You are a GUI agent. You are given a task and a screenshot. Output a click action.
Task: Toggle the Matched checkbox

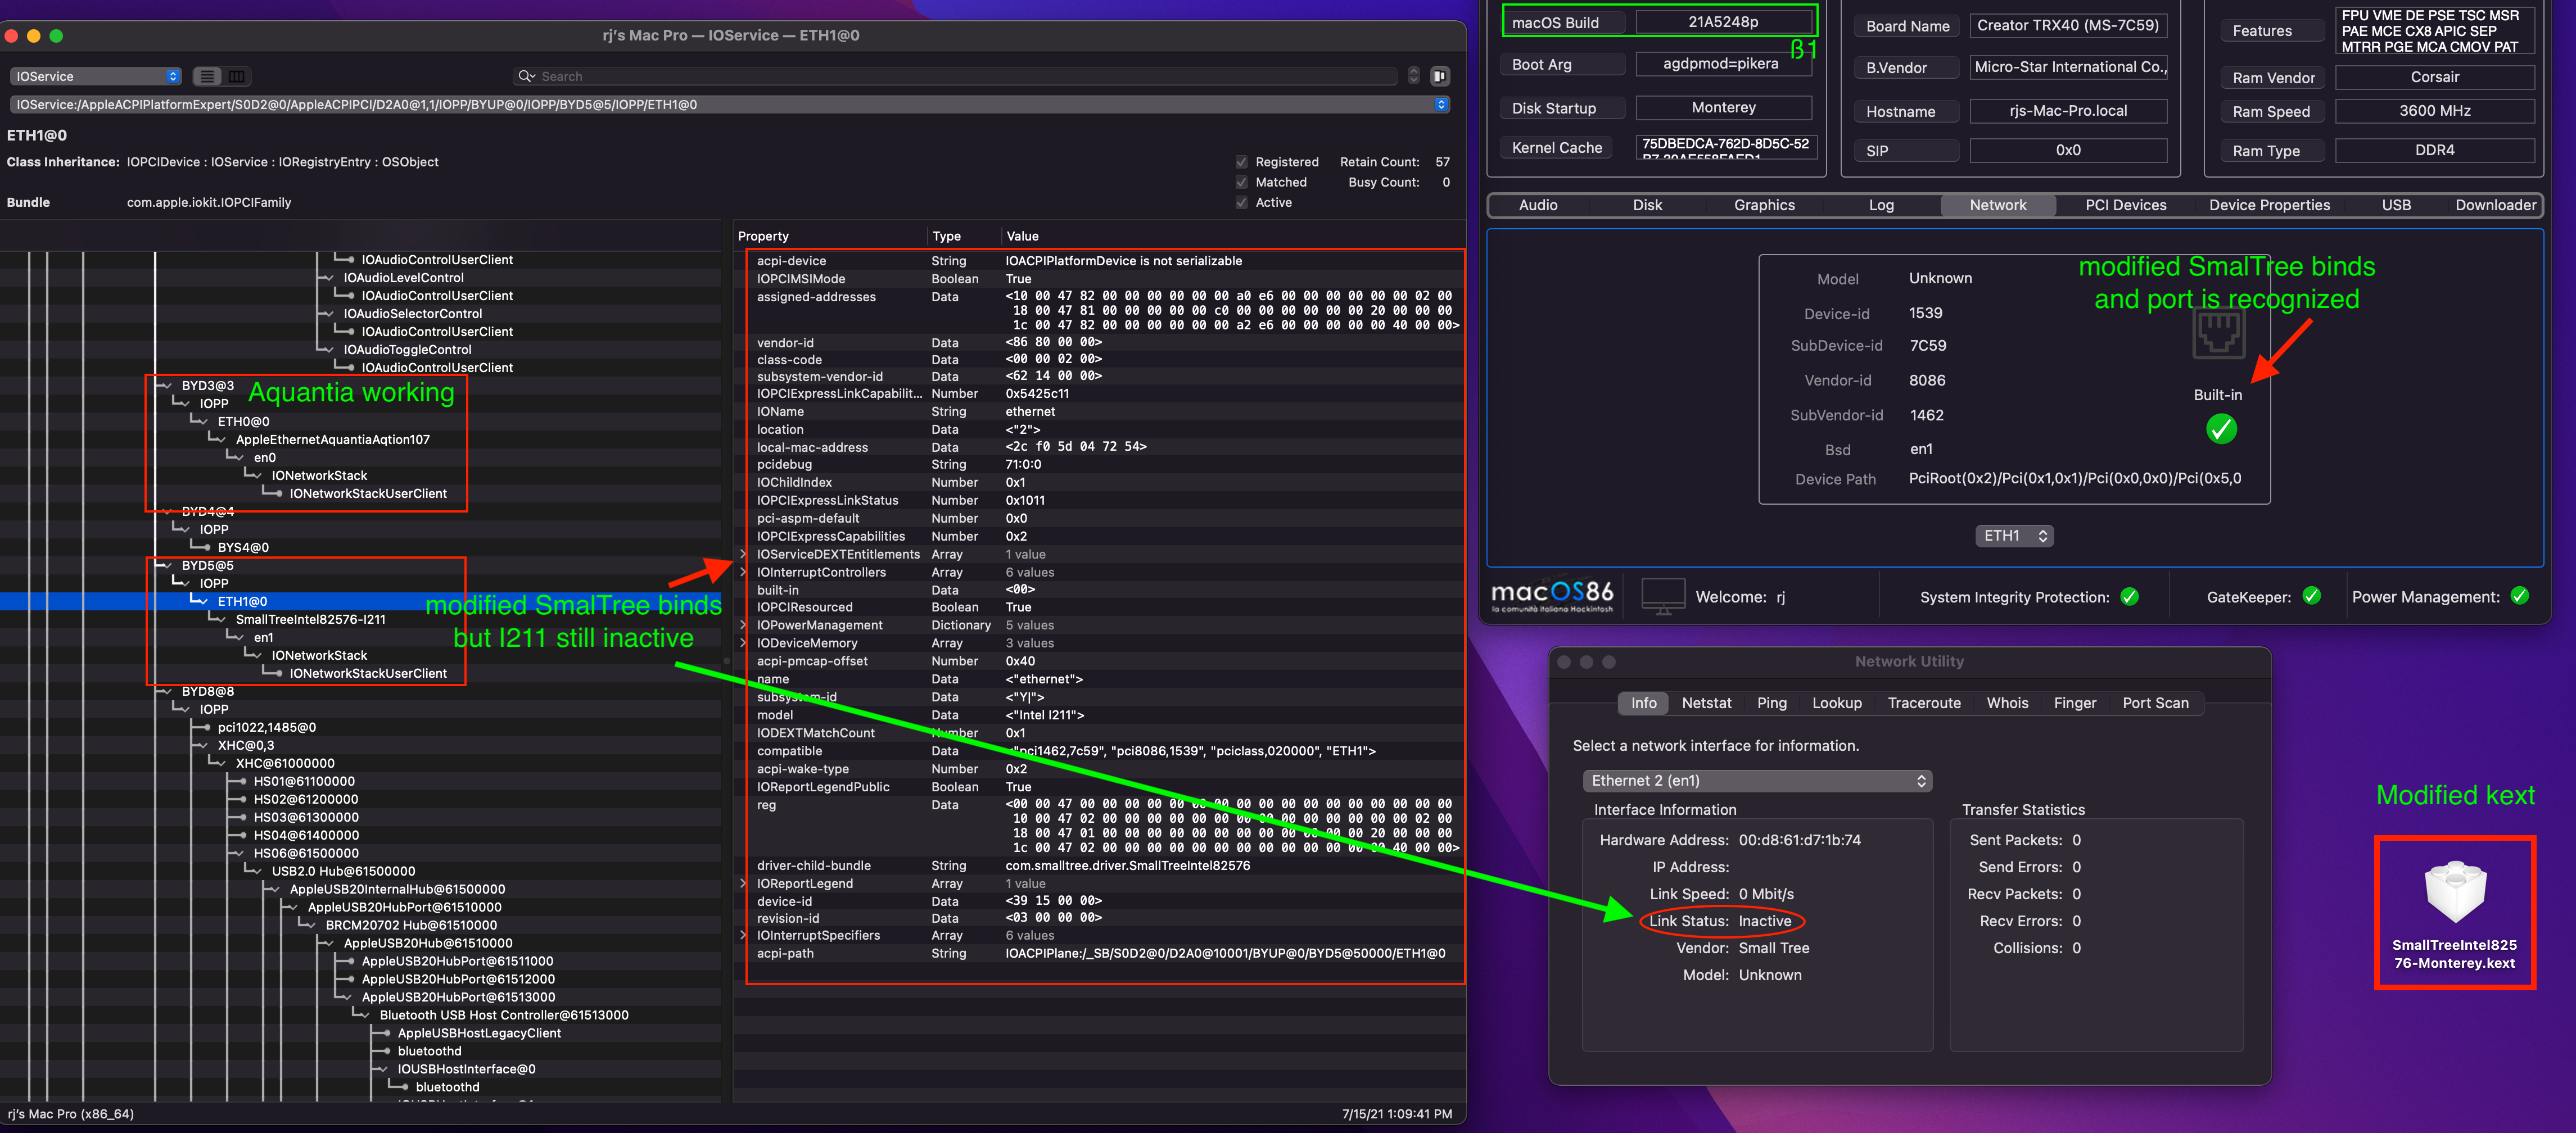point(1241,182)
